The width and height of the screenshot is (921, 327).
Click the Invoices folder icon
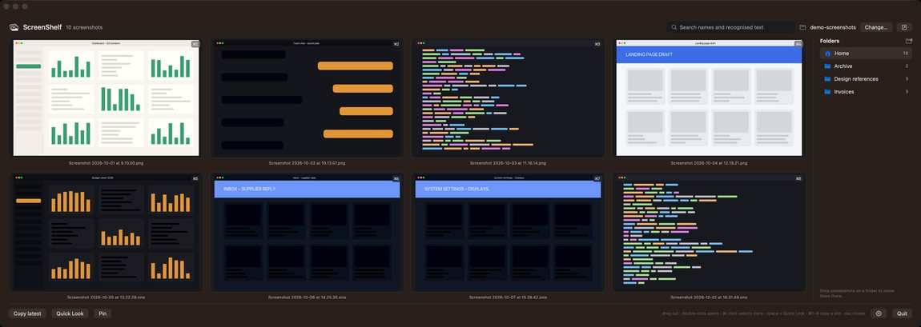pyautogui.click(x=827, y=92)
